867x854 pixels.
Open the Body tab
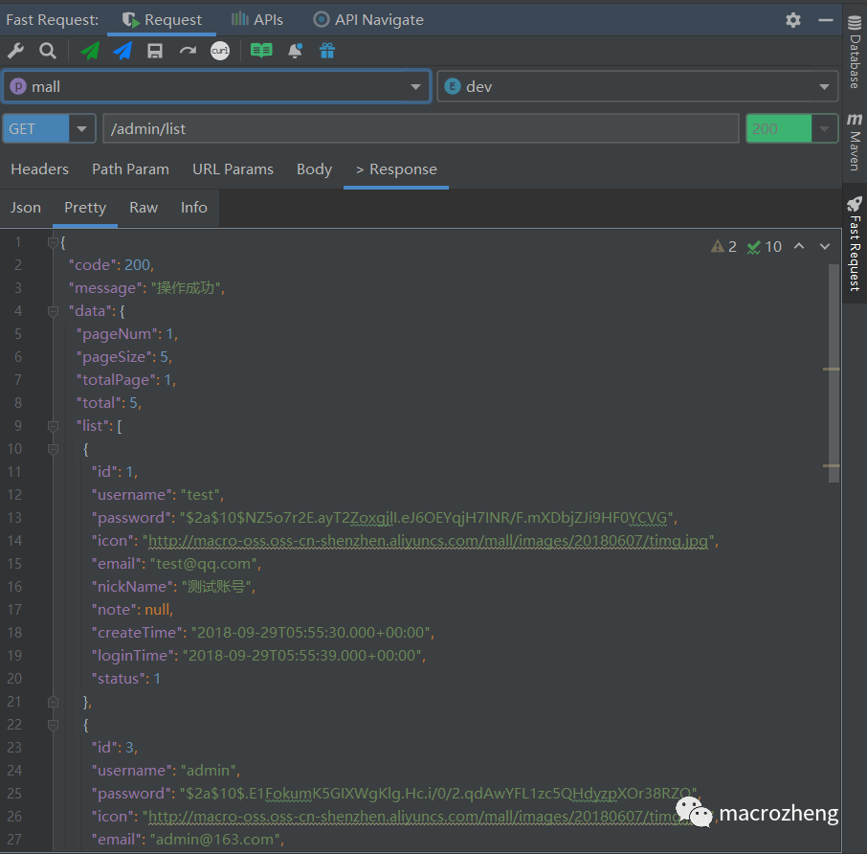coord(314,169)
